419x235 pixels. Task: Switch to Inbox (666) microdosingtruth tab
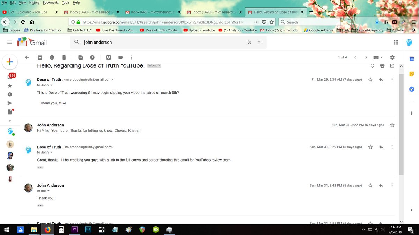click(x=153, y=12)
